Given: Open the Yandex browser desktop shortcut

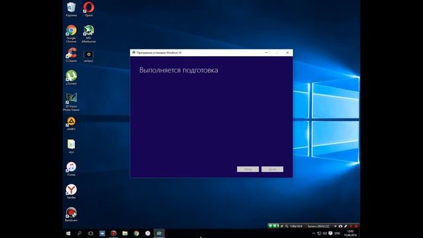Looking at the screenshot, I should pos(71,192).
